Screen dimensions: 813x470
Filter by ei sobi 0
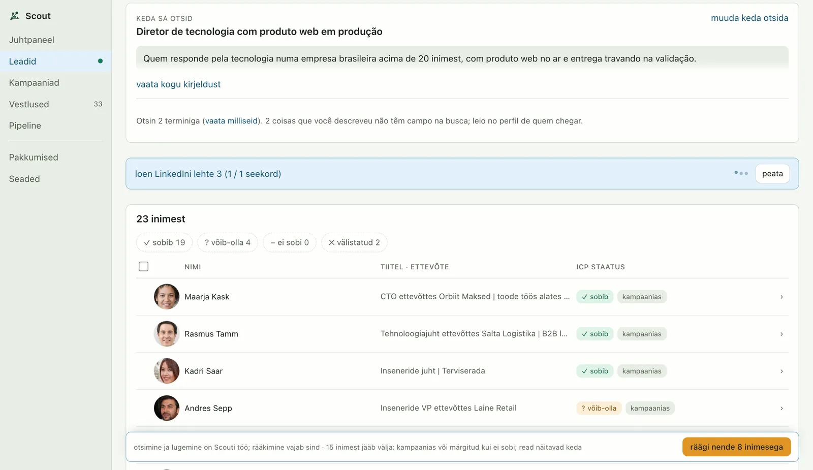[x=290, y=242]
